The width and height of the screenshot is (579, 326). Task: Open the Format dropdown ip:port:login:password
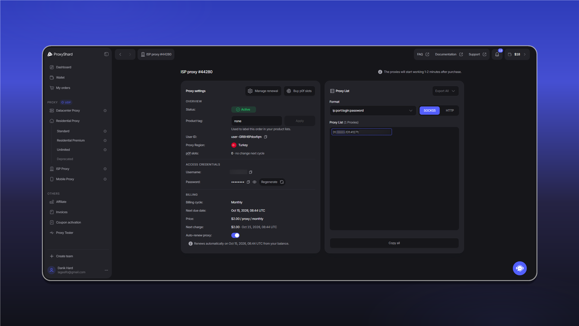[372, 110]
